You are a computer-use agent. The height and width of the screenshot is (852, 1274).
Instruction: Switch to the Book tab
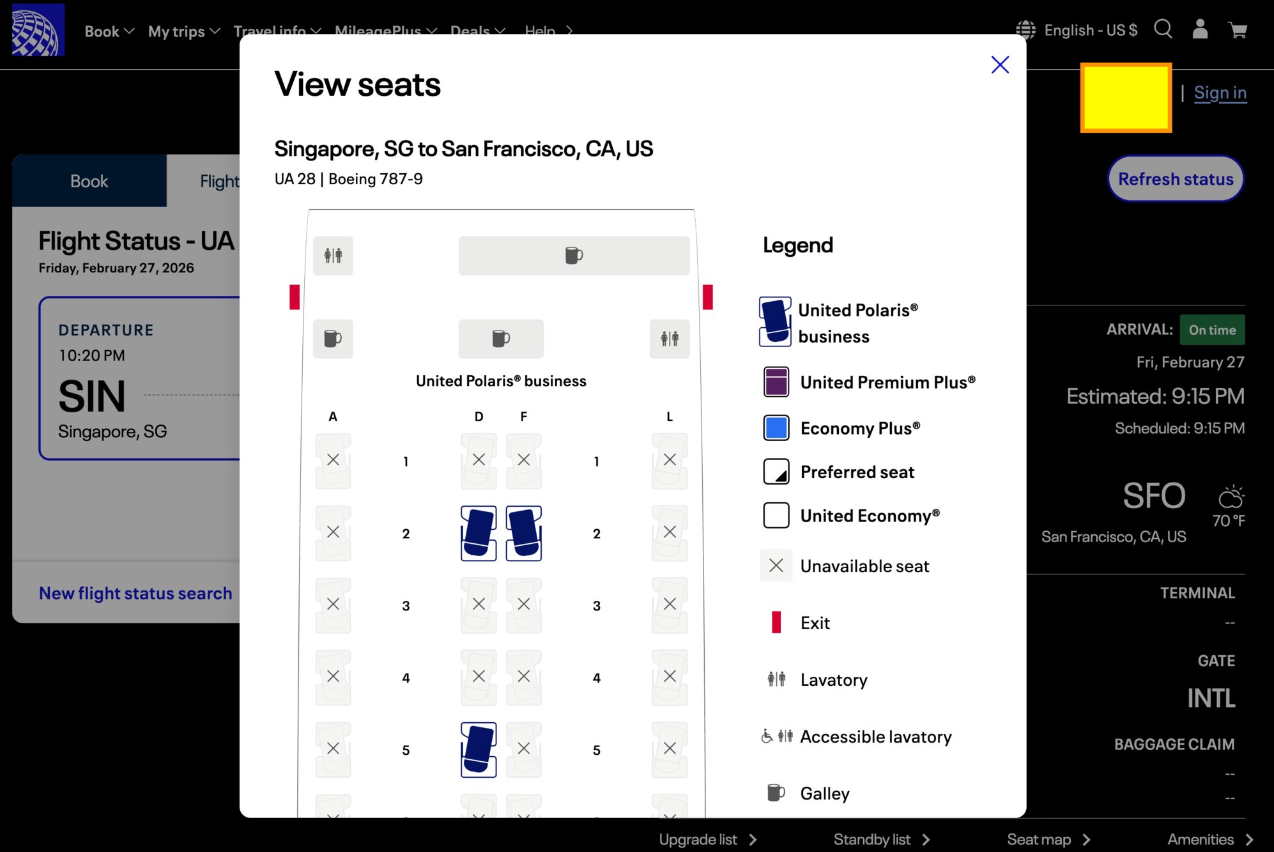[89, 181]
